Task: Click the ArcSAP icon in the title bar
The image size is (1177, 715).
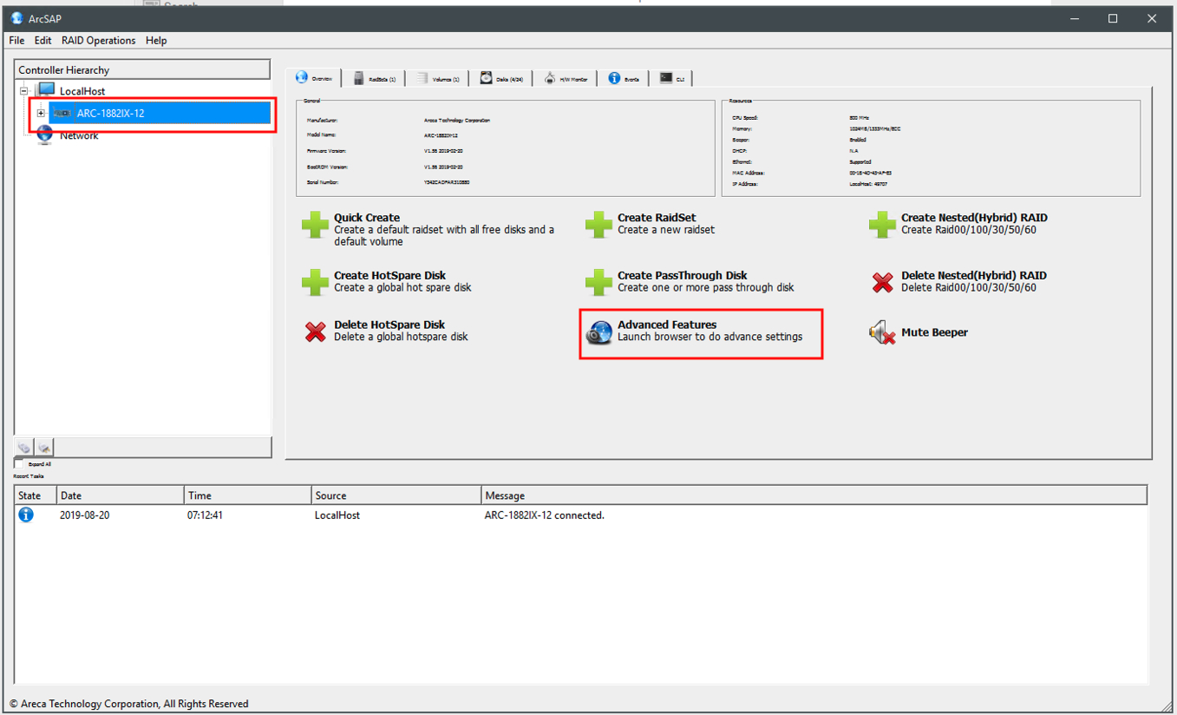Action: [x=16, y=18]
